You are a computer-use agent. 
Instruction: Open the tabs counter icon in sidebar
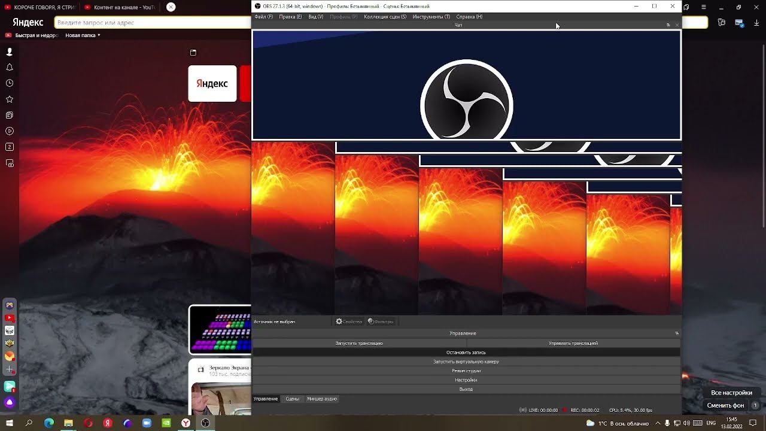pos(10,147)
